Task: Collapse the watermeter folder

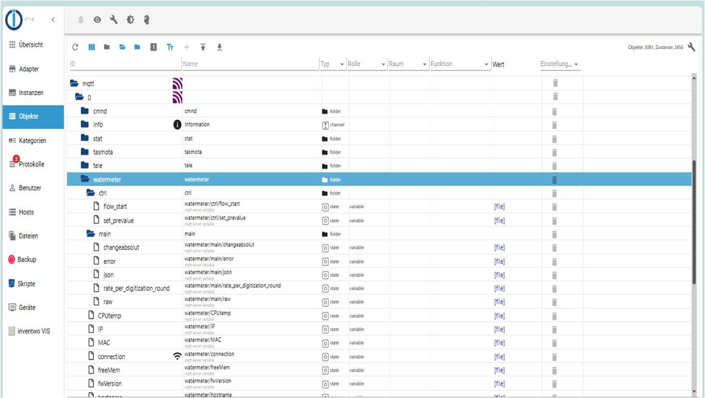Action: pos(86,179)
